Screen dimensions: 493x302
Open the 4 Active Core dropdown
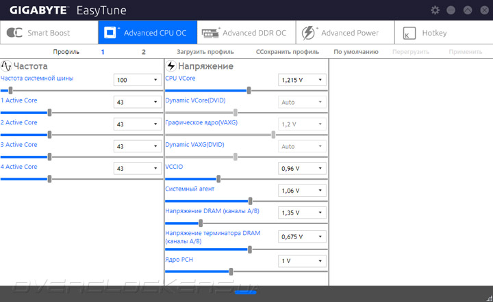click(137, 168)
